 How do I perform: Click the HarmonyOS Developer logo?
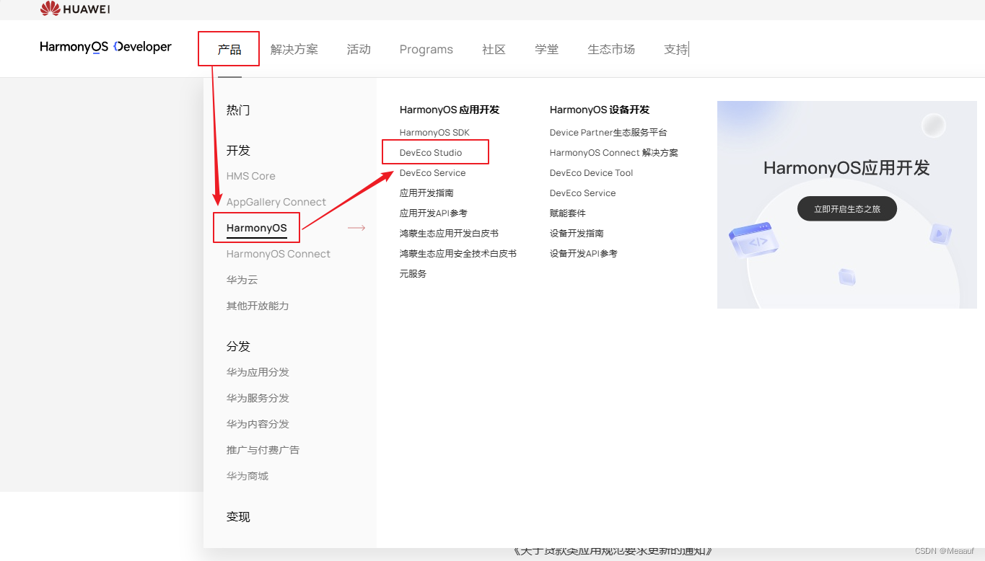105,47
